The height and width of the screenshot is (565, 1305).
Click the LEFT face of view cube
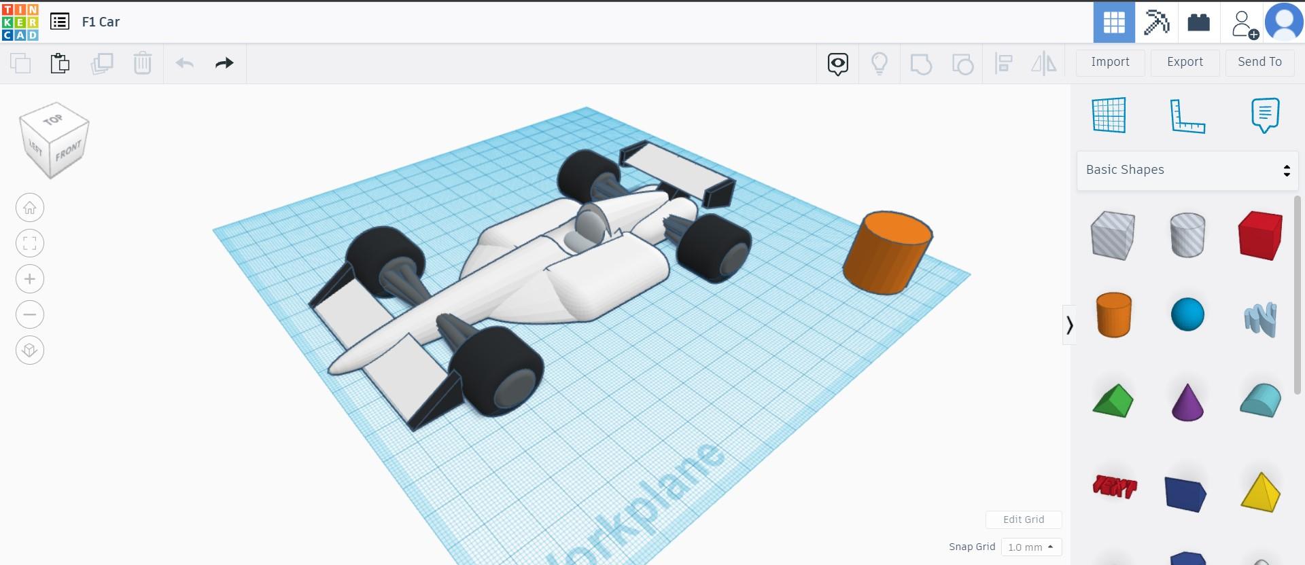coord(35,147)
